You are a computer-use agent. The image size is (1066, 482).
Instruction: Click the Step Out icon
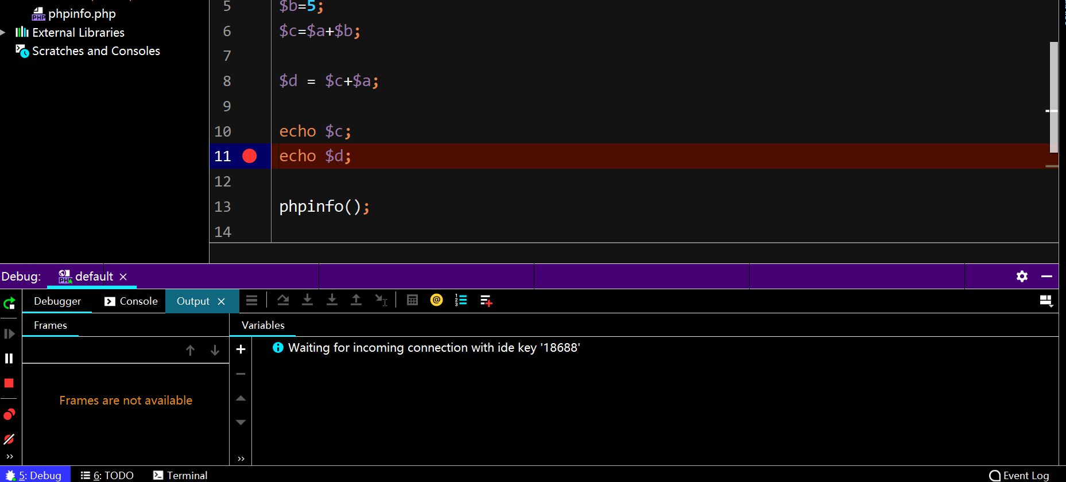click(356, 300)
